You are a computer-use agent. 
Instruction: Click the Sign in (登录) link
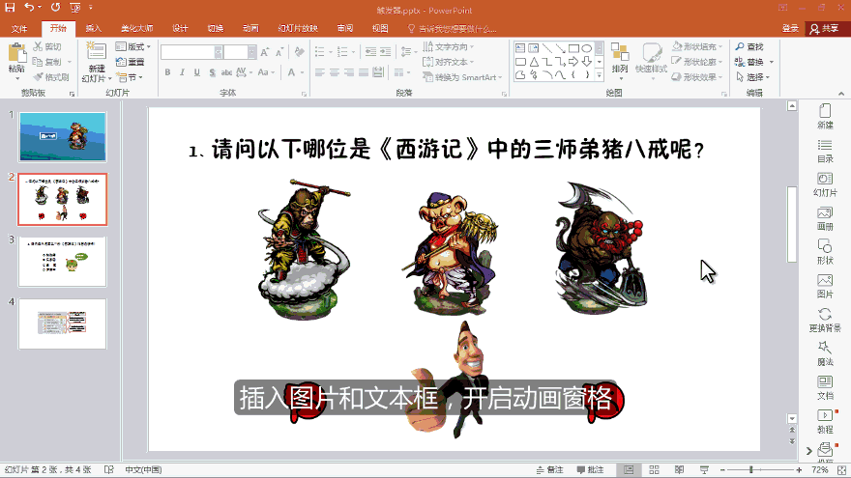790,28
